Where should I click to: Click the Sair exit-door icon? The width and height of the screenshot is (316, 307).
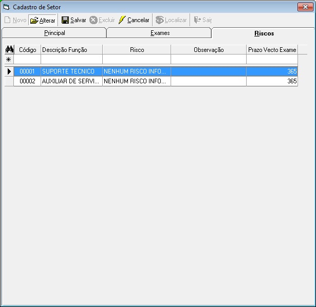click(x=197, y=20)
